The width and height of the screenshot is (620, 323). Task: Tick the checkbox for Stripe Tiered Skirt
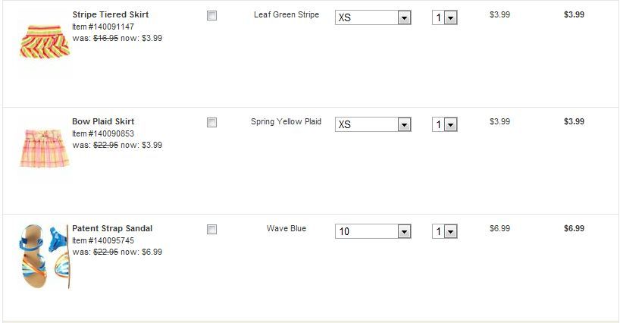(x=212, y=15)
